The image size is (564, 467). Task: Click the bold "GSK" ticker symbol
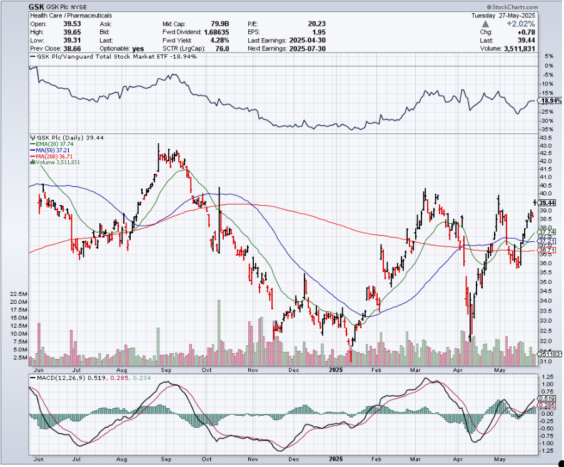[36, 8]
